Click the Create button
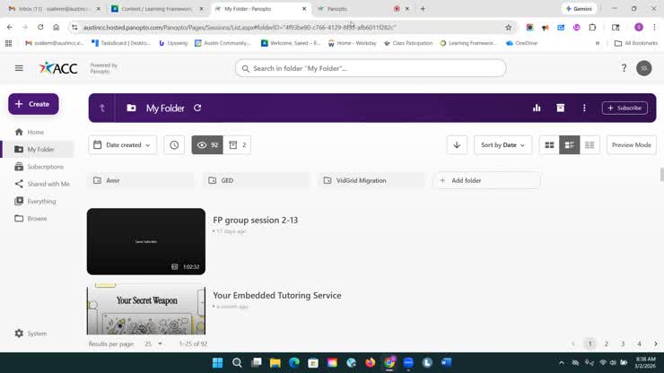664x373 pixels. pyautogui.click(x=33, y=104)
